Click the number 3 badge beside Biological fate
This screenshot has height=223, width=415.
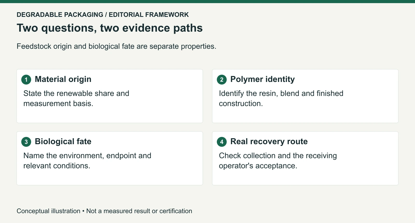26,142
